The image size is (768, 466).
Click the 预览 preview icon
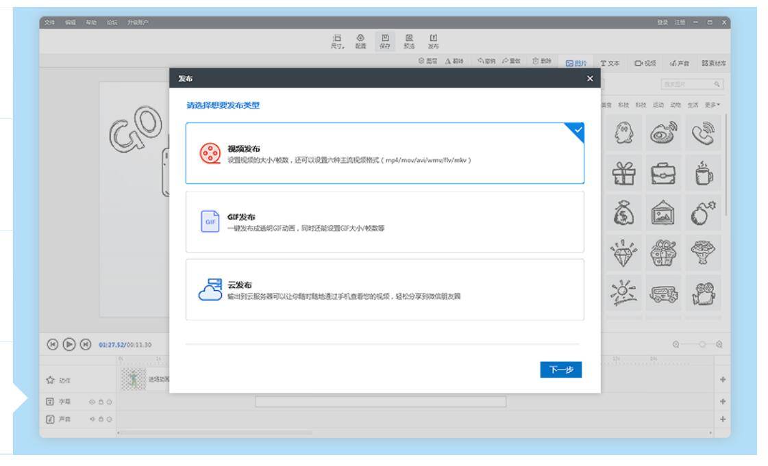coord(408,40)
